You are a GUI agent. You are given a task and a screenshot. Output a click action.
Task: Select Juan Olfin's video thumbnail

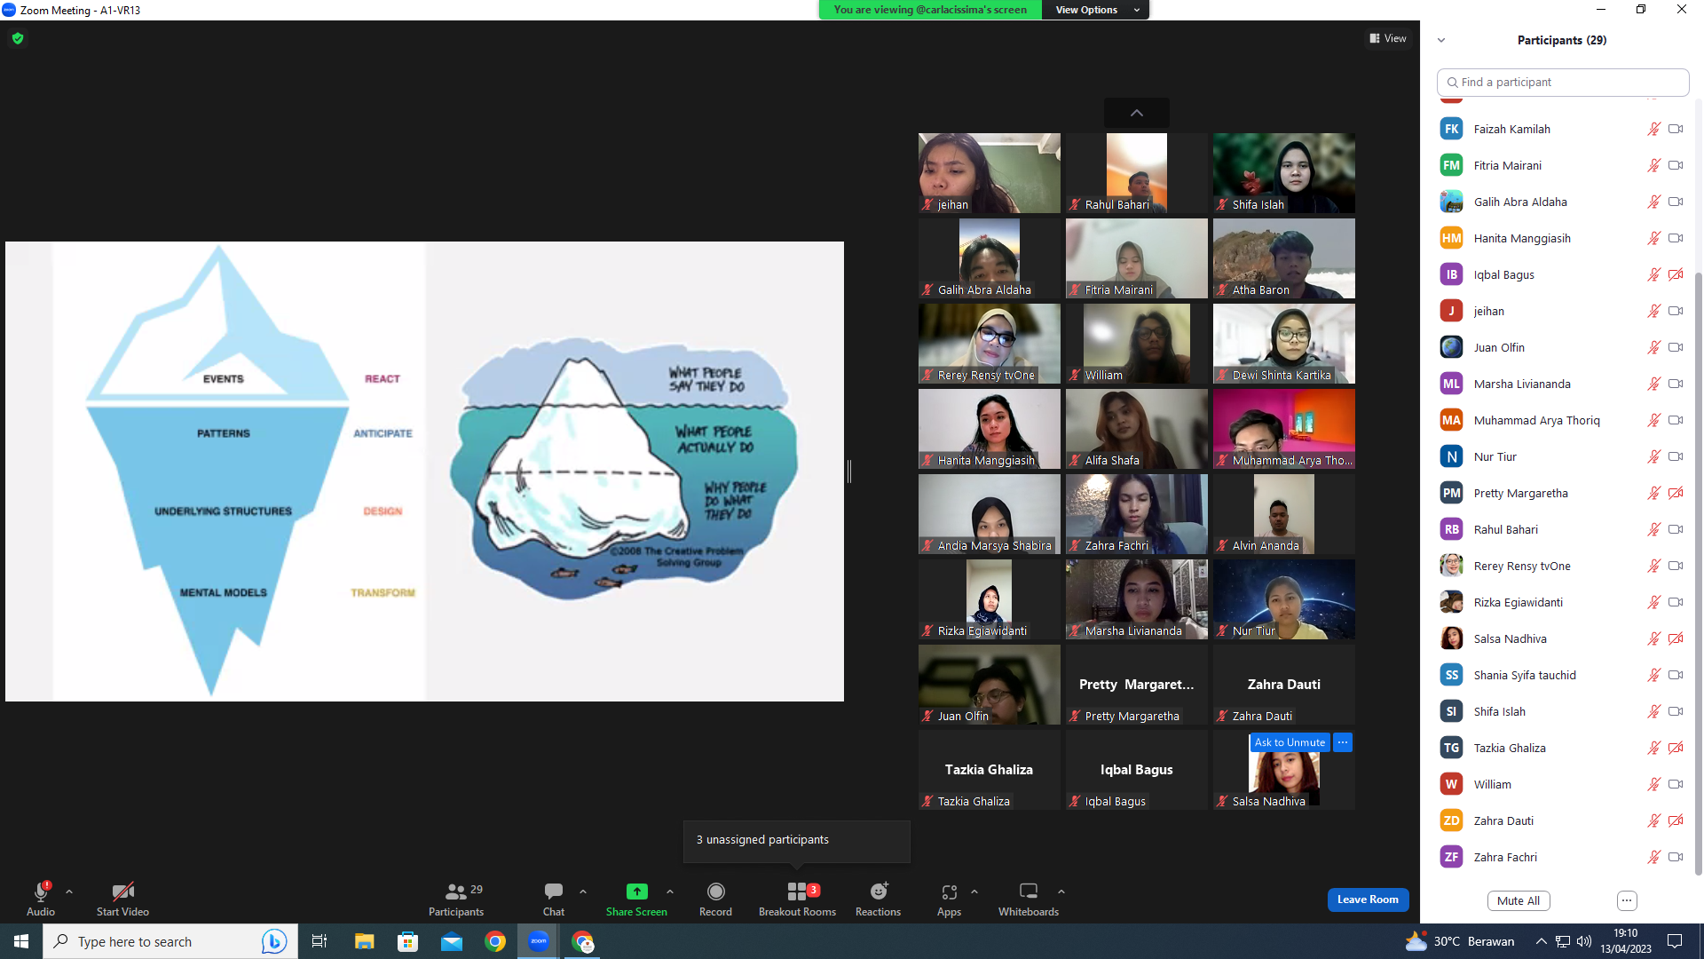pos(990,685)
